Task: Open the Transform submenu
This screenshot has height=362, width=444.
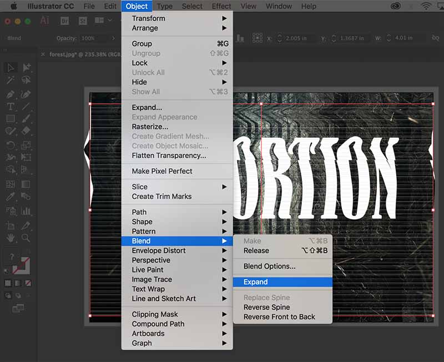Action: pos(177,18)
